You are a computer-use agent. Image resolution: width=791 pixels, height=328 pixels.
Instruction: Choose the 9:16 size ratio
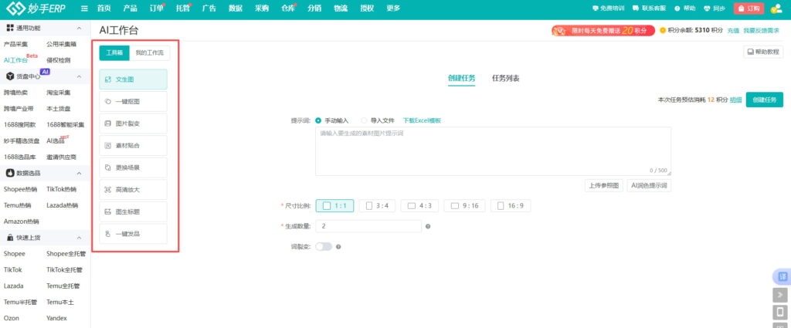[x=464, y=206]
